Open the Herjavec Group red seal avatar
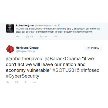Viewport: 108px width, 108px height. [10, 49]
